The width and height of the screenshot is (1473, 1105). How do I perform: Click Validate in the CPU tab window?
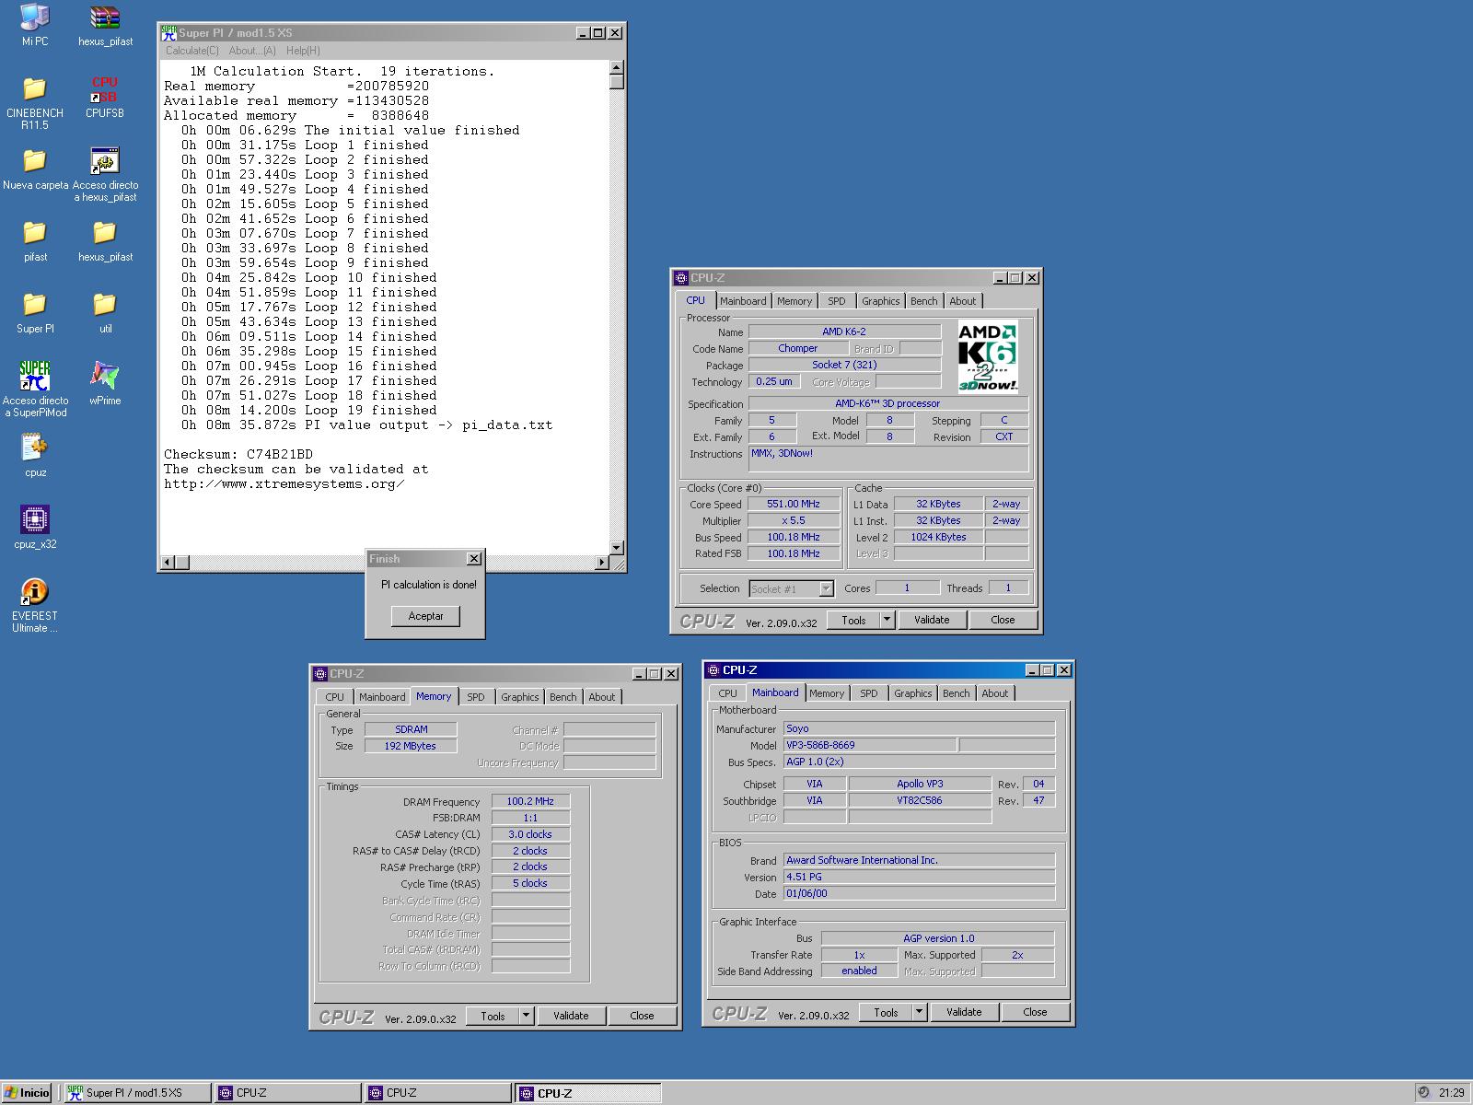point(932,620)
